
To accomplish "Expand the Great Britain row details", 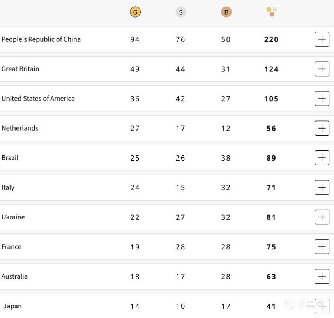I will click(x=322, y=69).
